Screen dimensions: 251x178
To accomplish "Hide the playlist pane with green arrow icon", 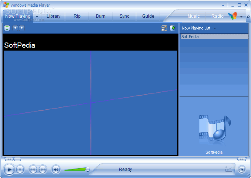I will pos(173,28).
